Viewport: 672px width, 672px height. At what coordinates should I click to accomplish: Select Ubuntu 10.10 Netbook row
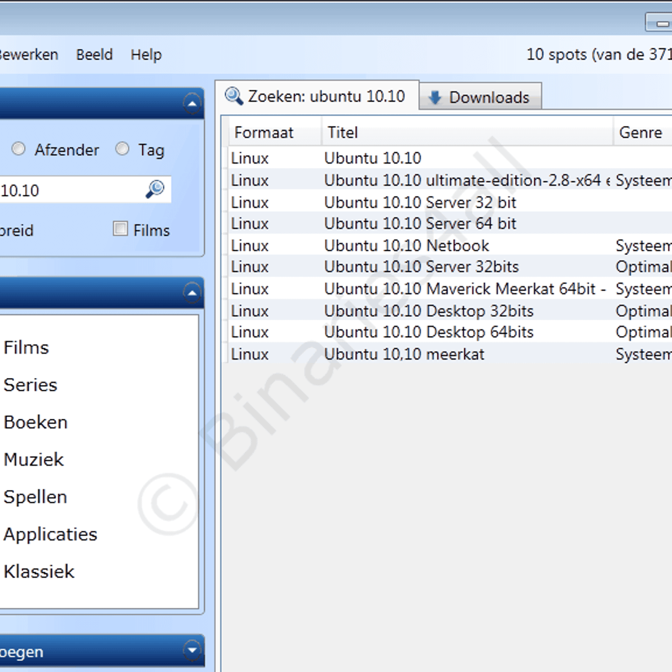tap(407, 245)
